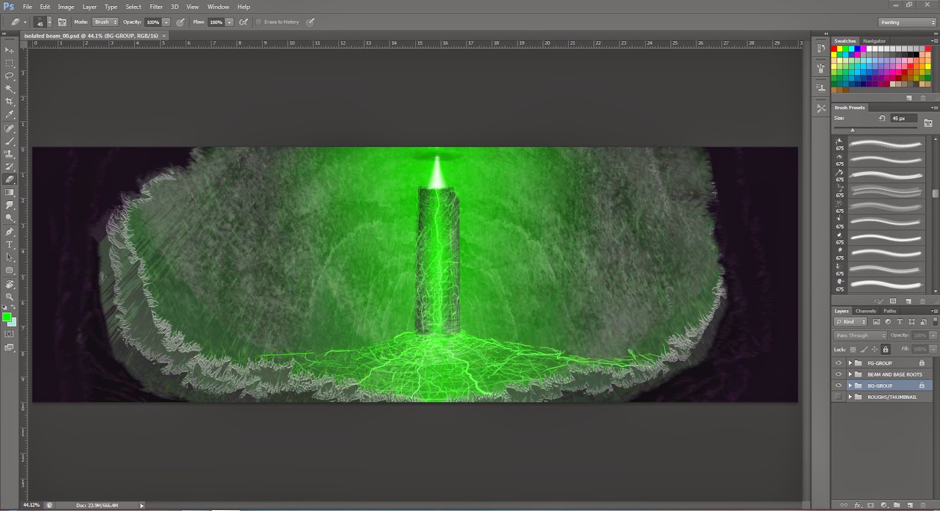Select the Rectangular Marquee tool
Screen dimensions: 940x511
coord(9,63)
